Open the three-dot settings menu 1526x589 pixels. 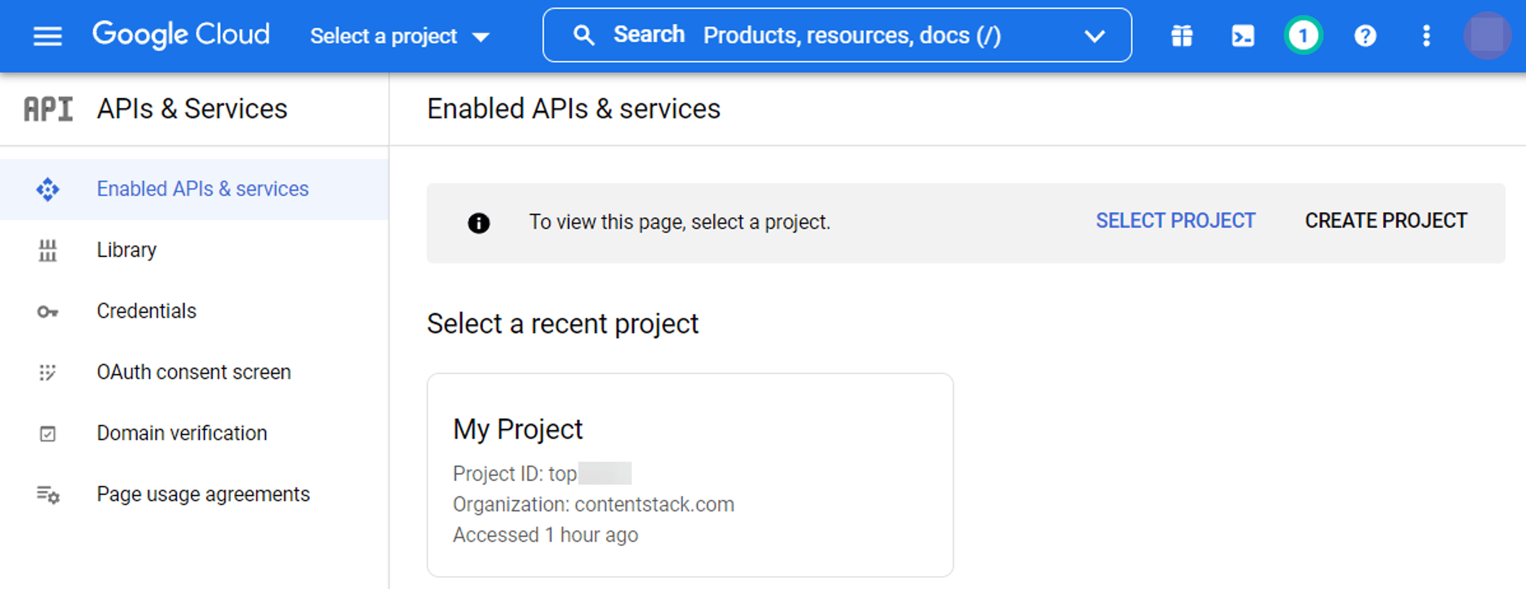(1427, 36)
